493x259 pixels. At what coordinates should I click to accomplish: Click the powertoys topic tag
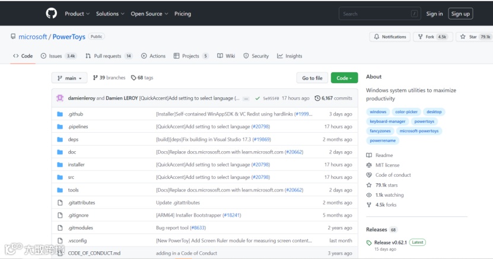click(x=424, y=121)
